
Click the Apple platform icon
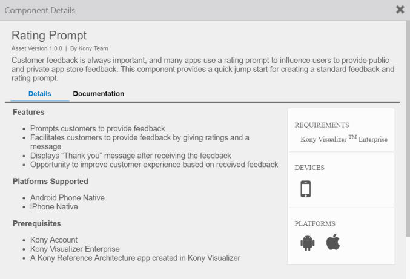click(x=333, y=242)
